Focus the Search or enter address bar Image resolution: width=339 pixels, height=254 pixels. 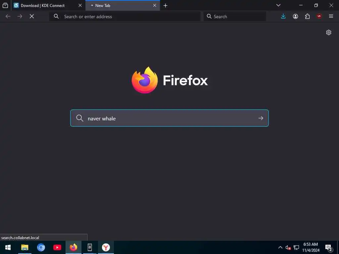125,17
